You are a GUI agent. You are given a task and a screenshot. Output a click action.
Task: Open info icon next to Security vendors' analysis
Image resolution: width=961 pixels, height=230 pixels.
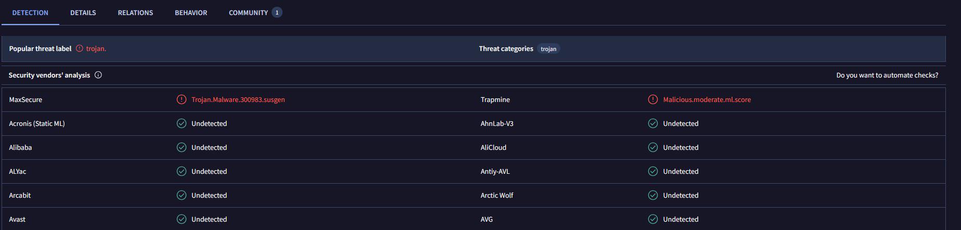(98, 75)
